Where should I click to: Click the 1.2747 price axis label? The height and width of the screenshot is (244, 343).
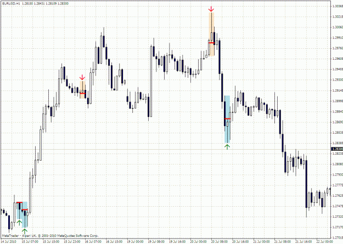click(x=338, y=206)
